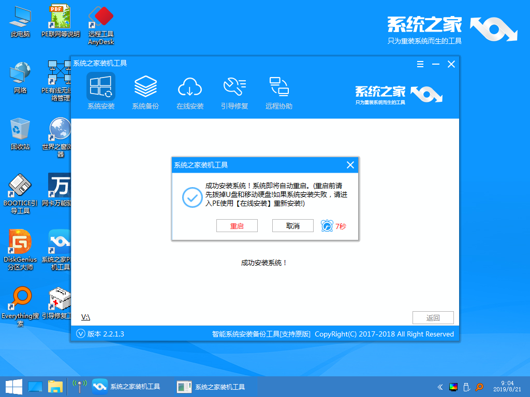Image resolution: width=530 pixels, height=397 pixels.
Task: Open the hamburger menu in installer window
Action: tap(420, 64)
